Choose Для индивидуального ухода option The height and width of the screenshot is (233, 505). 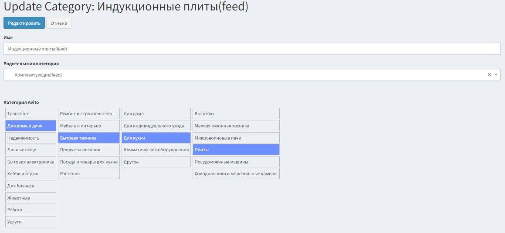pyautogui.click(x=156, y=126)
